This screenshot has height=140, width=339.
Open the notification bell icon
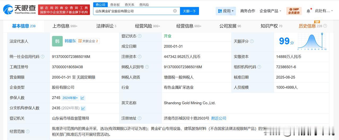tap(308, 11)
